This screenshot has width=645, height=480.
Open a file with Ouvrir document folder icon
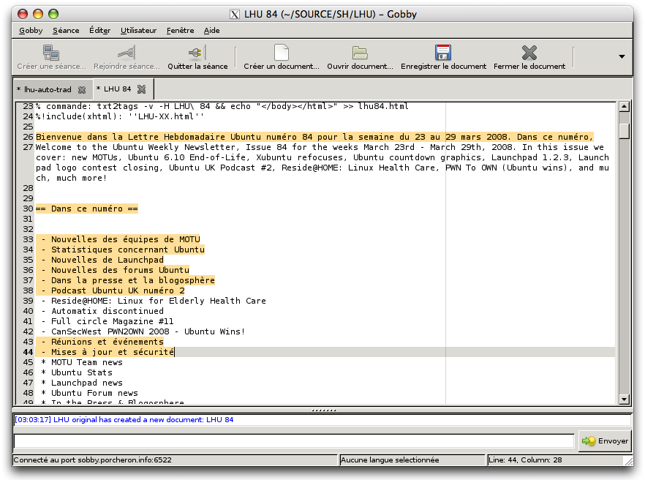coord(360,53)
